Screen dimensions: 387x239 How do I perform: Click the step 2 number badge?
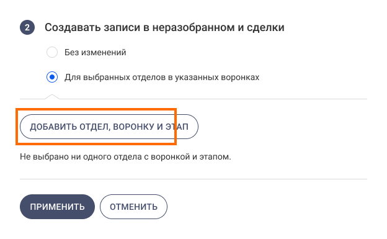pos(27,27)
